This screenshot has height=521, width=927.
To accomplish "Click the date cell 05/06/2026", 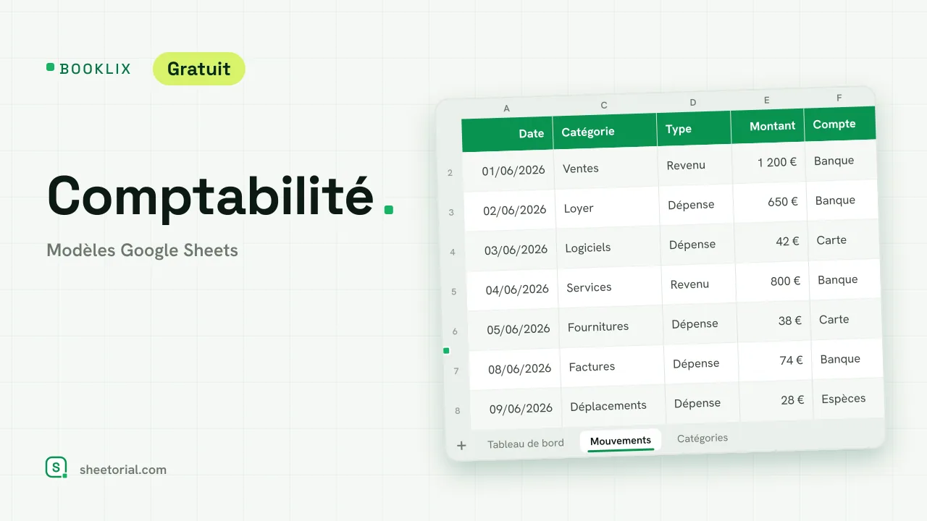I will point(513,329).
